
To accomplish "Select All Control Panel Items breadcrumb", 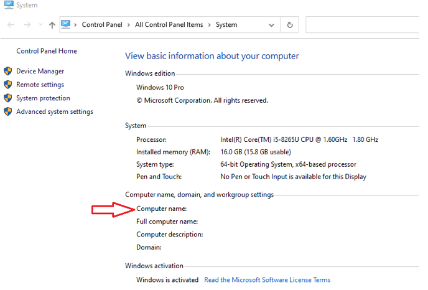I will [x=169, y=24].
